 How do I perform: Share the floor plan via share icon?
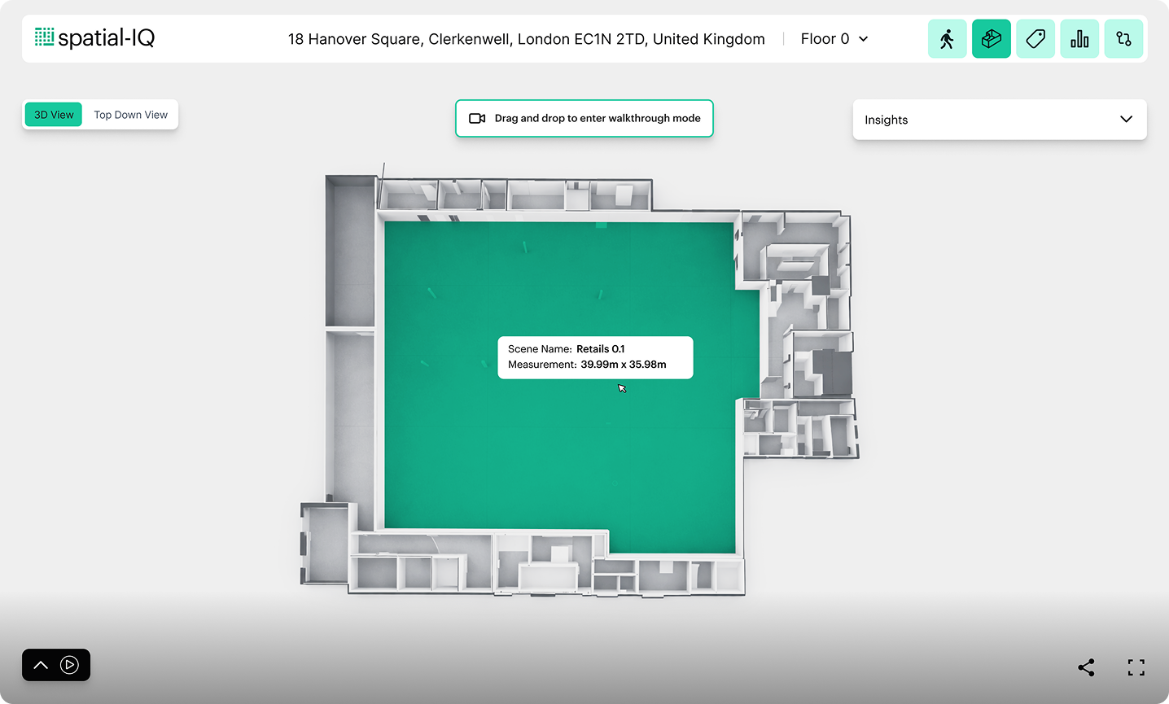(x=1086, y=667)
